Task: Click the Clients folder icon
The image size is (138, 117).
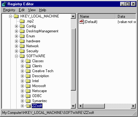Action: [x=28, y=66]
